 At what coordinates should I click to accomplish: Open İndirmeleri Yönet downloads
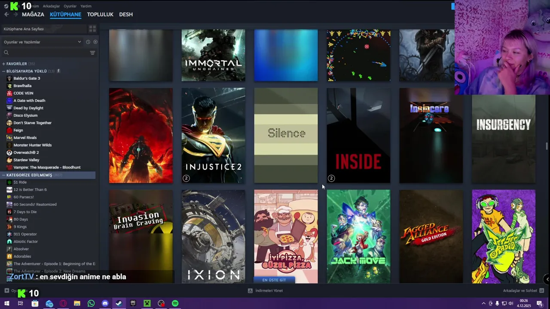[x=266, y=291]
